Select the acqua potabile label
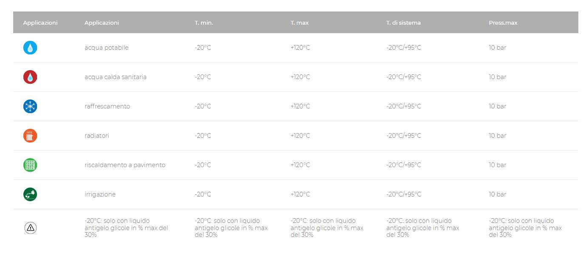 click(x=106, y=48)
